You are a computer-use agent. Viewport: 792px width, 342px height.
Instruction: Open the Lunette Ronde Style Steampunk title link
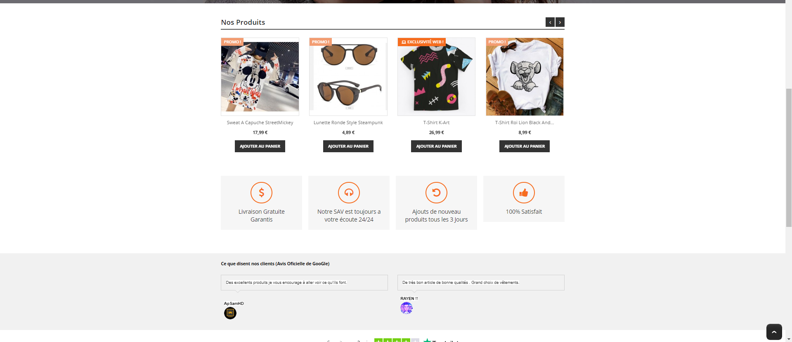pyautogui.click(x=348, y=123)
